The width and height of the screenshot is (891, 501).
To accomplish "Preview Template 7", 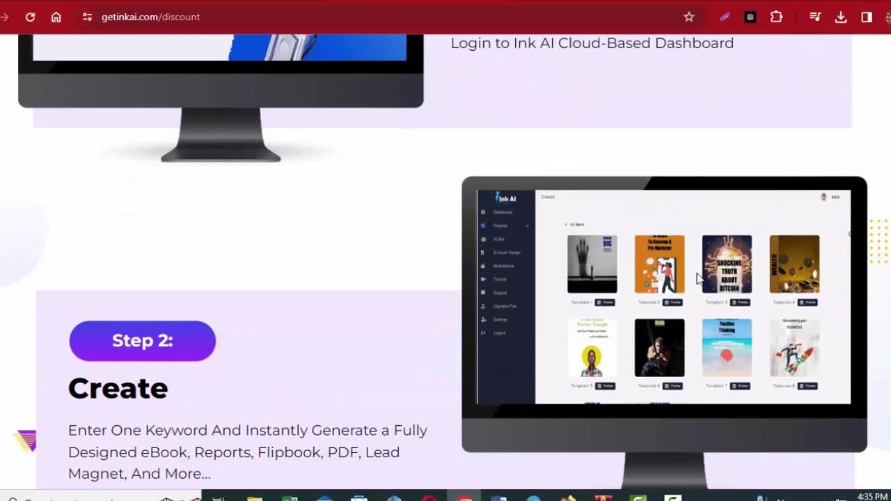I will [740, 386].
